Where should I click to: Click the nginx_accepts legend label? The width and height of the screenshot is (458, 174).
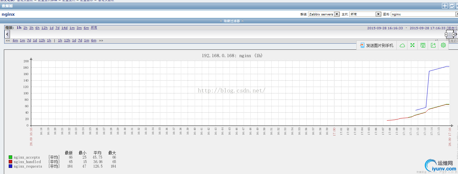click(x=27, y=157)
